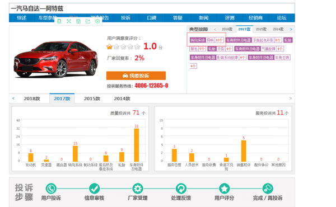Click the 人员技术 bar showing 2
This screenshot has height=207, width=336.
click(192, 157)
